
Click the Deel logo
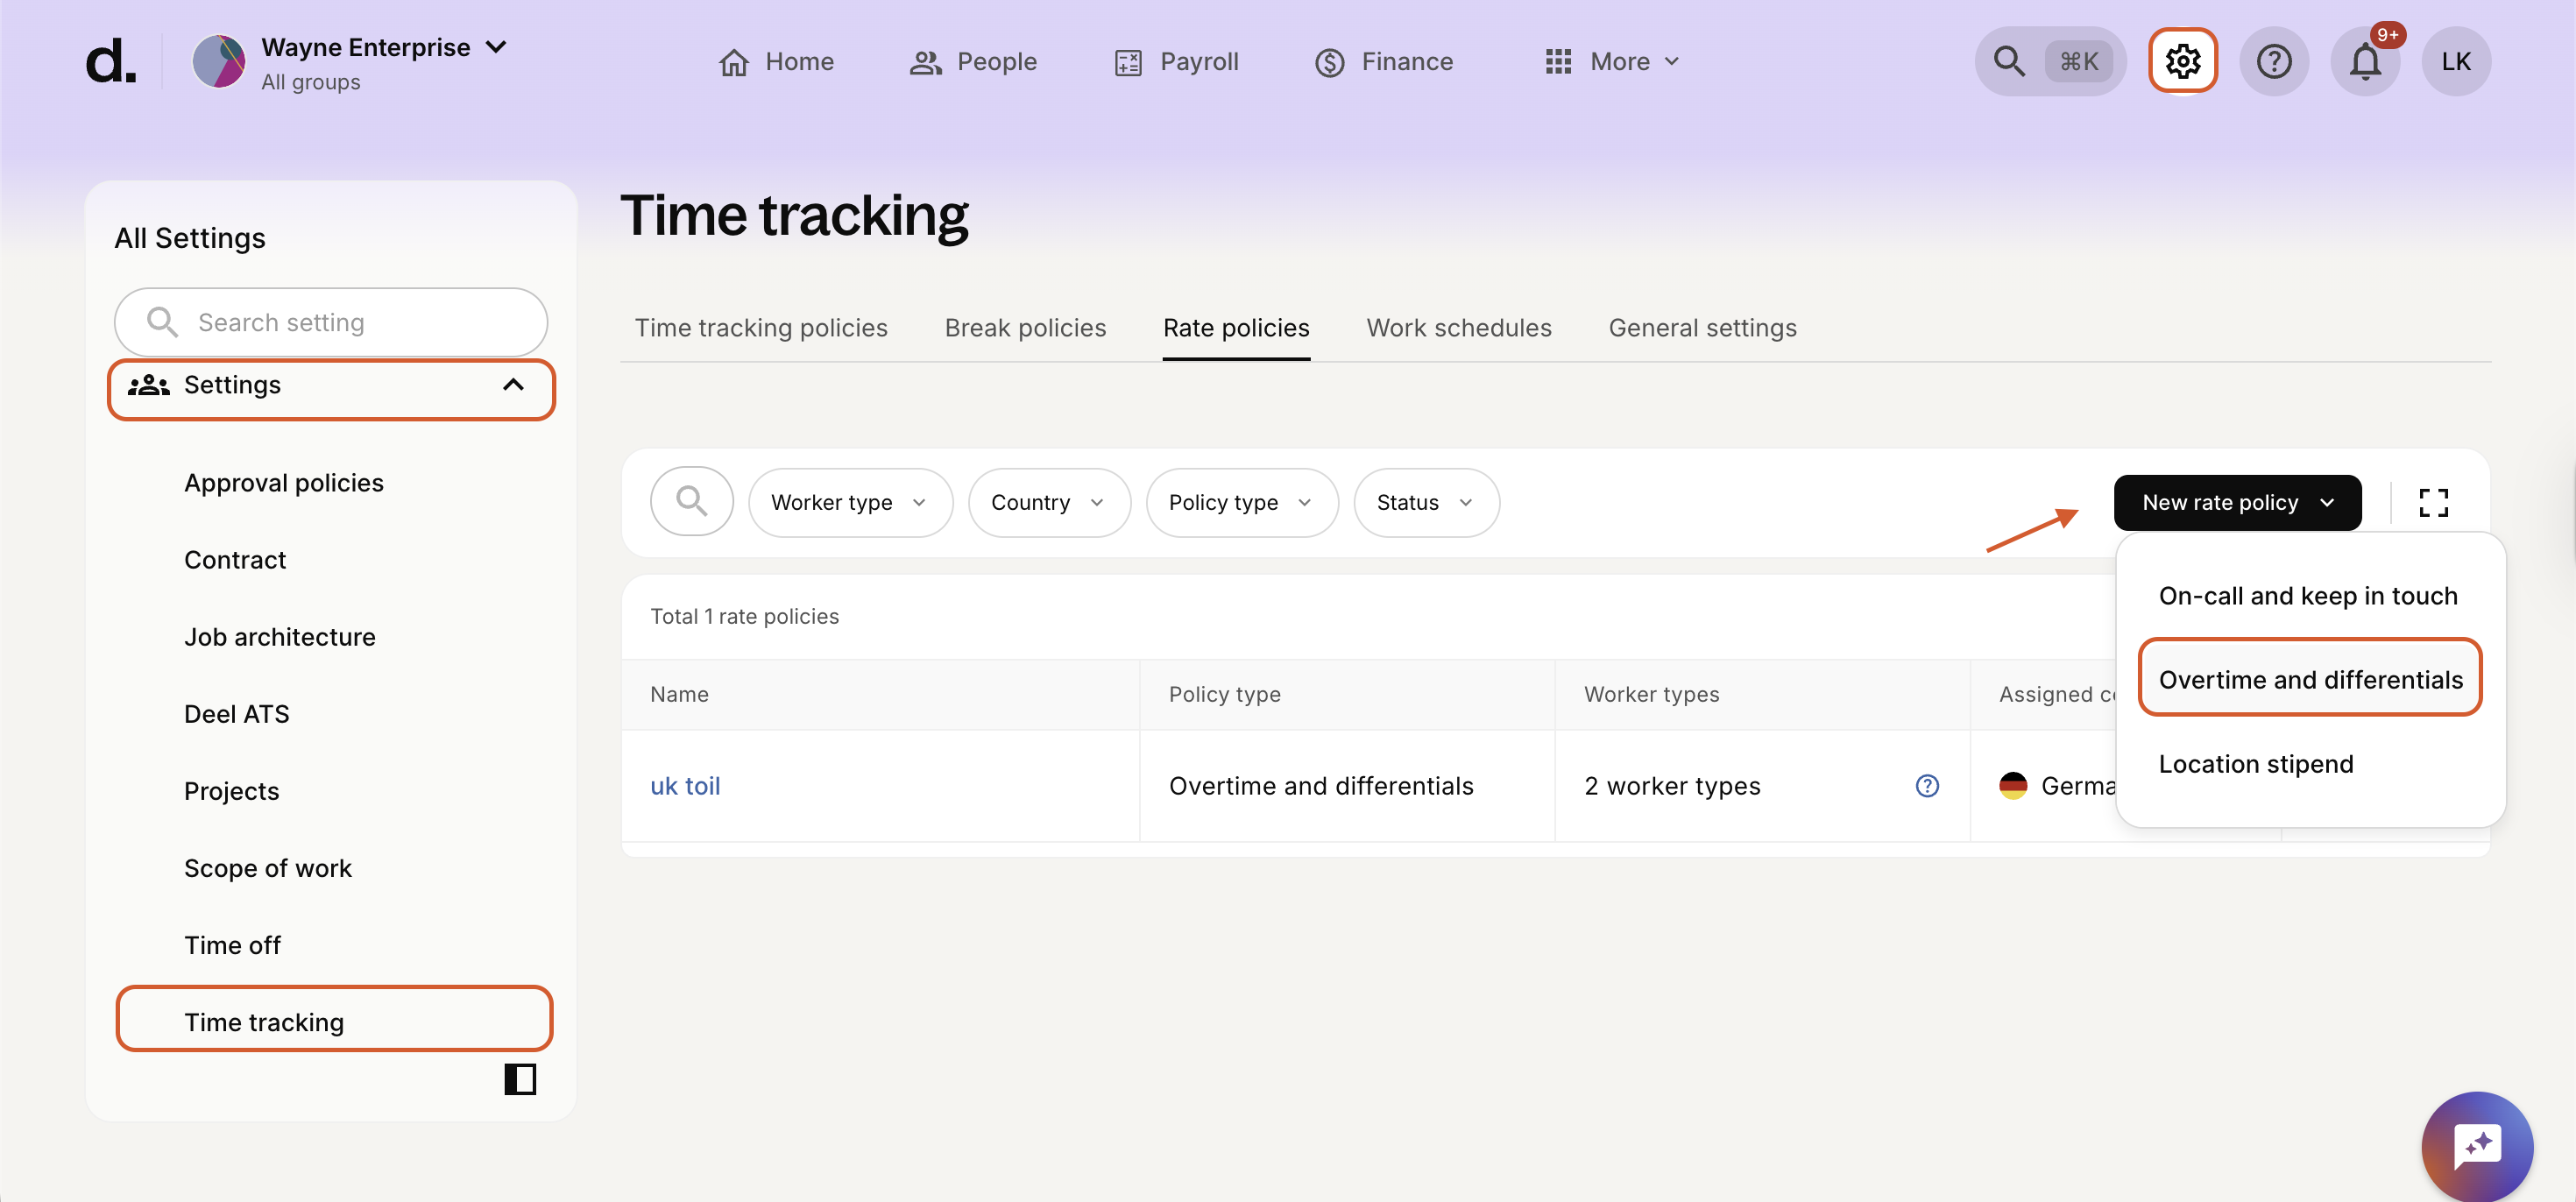111,61
